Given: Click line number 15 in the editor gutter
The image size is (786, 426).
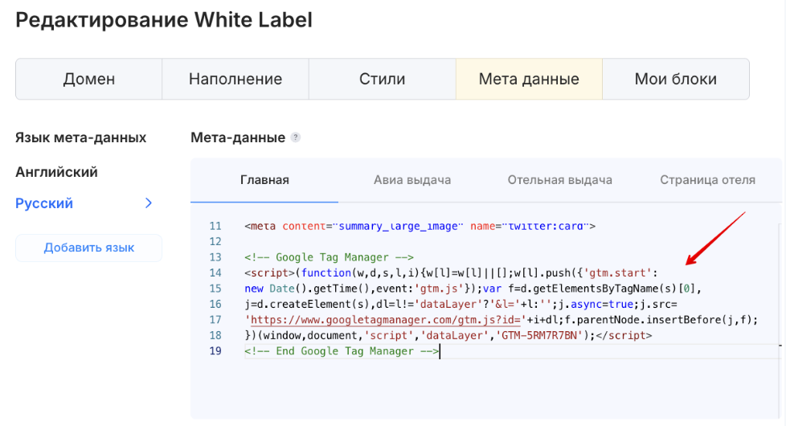Looking at the screenshot, I should click(x=215, y=289).
